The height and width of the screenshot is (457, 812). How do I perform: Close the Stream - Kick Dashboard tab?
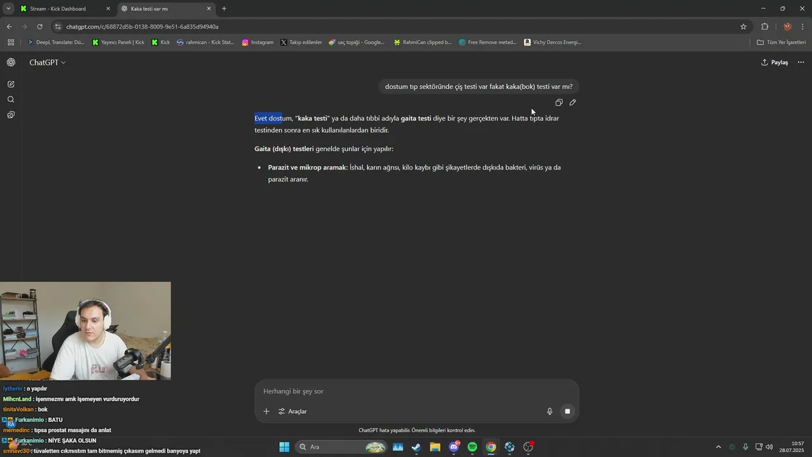108,9
